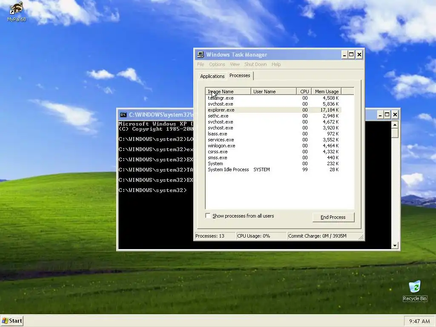
Task: Click the last C:\WINDOWS\system32> prompt line
Action: (153, 190)
